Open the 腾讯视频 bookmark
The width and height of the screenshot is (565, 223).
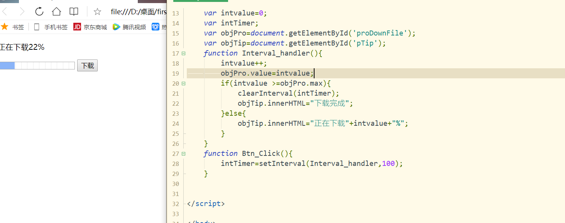click(134, 27)
